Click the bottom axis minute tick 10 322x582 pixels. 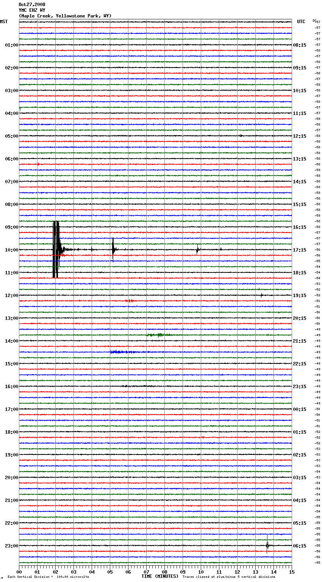[201, 572]
